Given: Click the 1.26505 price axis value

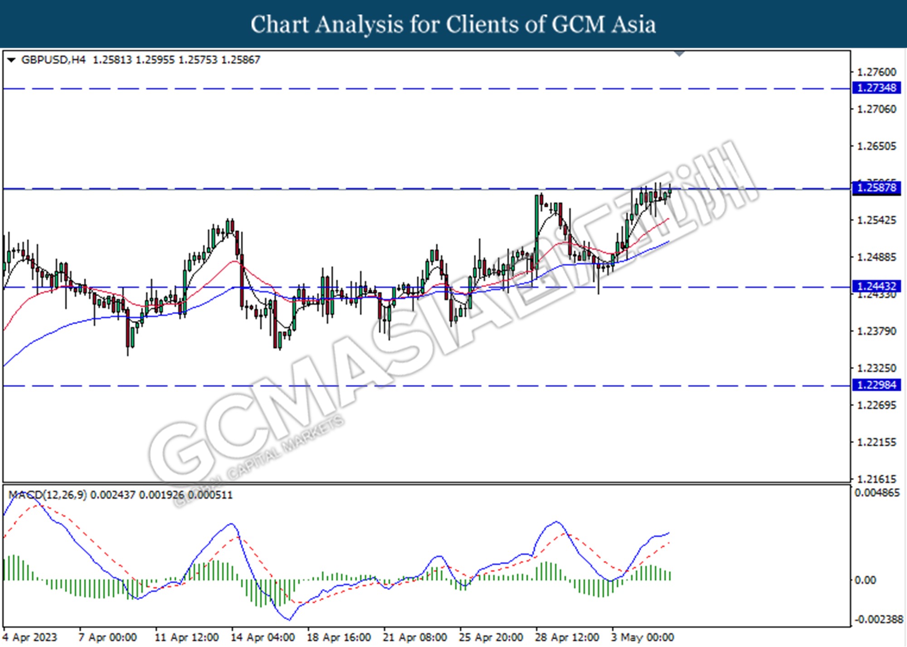Looking at the screenshot, I should click(876, 146).
